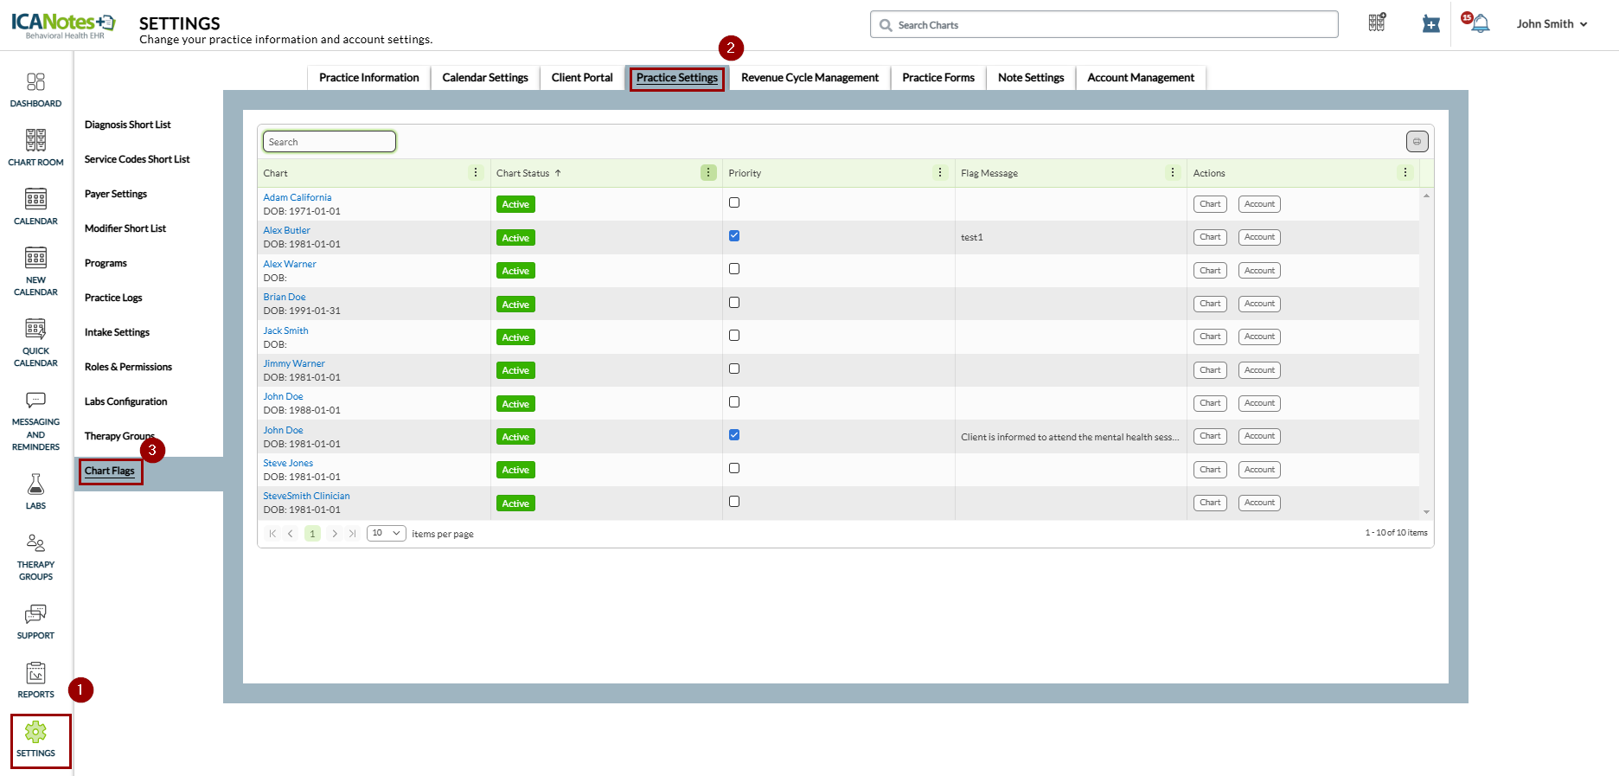This screenshot has height=776, width=1619.
Task: Switch to Calendar Settings tab
Action: point(484,78)
